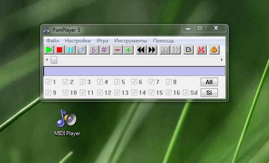
Task: Toggle channel 8 checkbox
Action: click(x=169, y=82)
